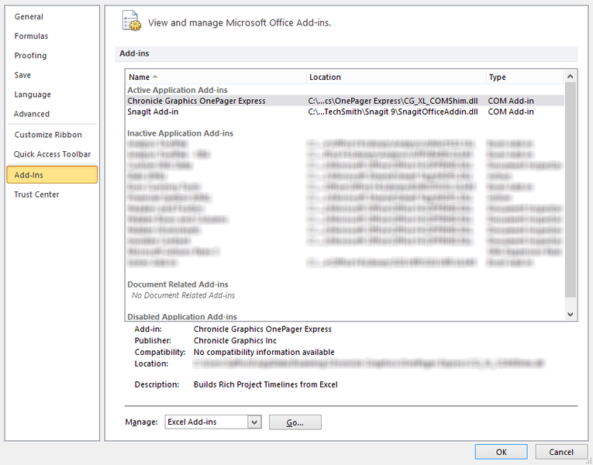
Task: Click the SnagitOfficeAddin.dll location cell
Action: [393, 112]
